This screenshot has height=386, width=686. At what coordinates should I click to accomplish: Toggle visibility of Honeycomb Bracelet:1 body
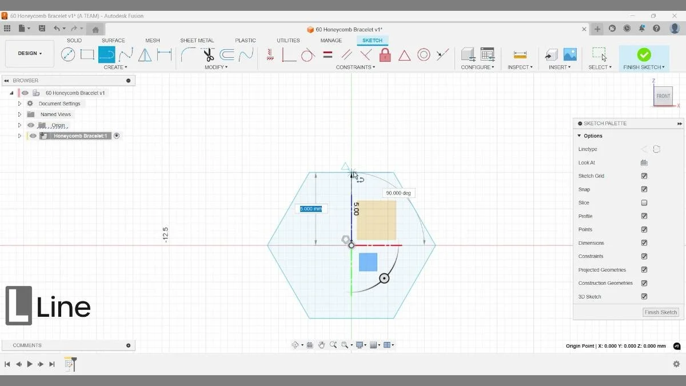point(33,136)
